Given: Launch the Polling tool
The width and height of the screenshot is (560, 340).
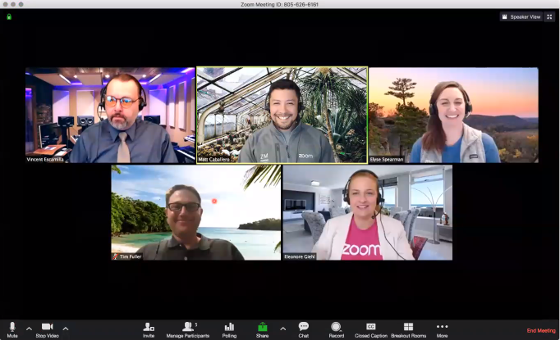Looking at the screenshot, I should [x=229, y=329].
